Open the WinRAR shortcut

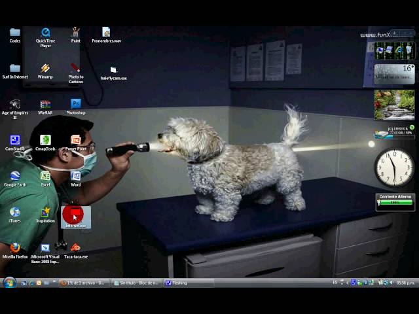coord(45,107)
